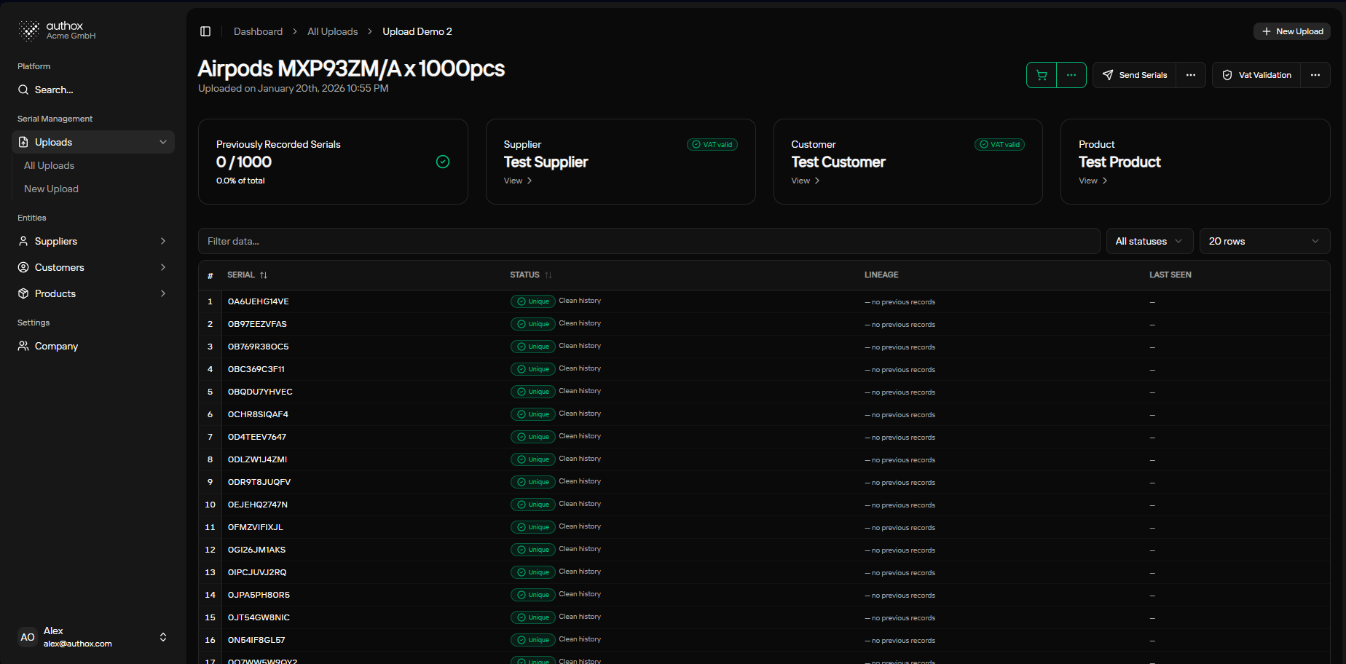The image size is (1346, 664).
Task: Click the green check on Previously Recorded Serials
Action: tap(443, 162)
